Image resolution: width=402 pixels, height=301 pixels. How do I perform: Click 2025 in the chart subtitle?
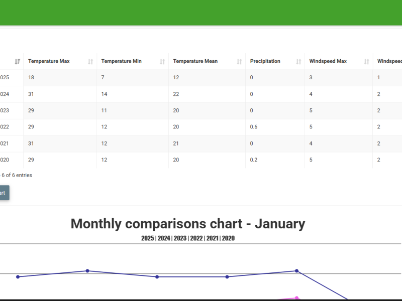(148, 238)
